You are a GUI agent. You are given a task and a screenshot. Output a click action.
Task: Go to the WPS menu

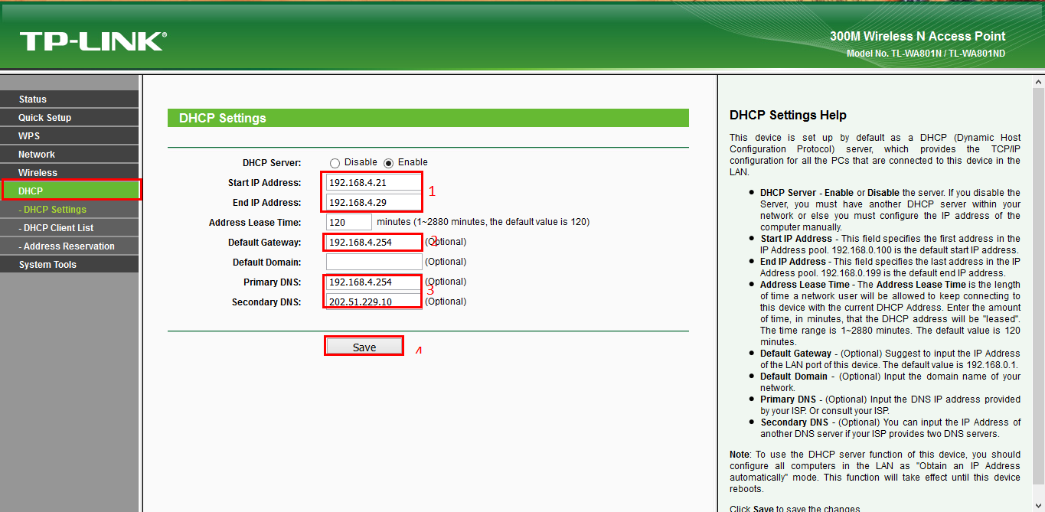coord(70,135)
